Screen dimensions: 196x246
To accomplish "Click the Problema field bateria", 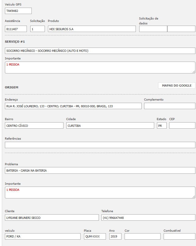I will tap(100, 171).
